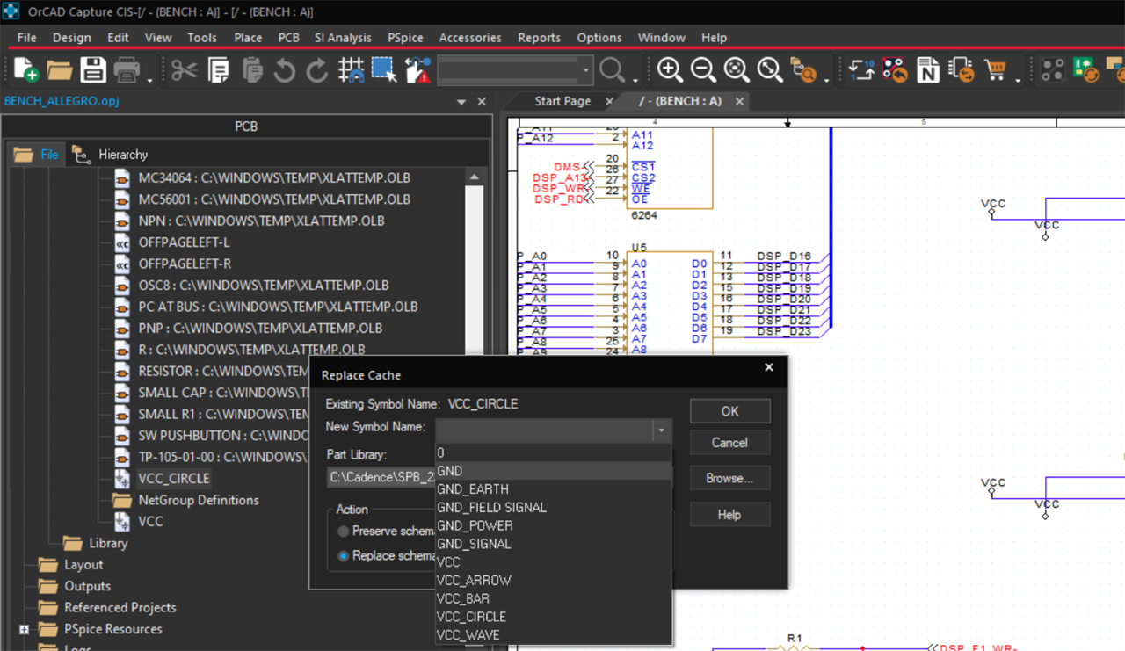Screen dimensions: 1125x651
Task: Close the Start Page tab
Action: click(609, 102)
